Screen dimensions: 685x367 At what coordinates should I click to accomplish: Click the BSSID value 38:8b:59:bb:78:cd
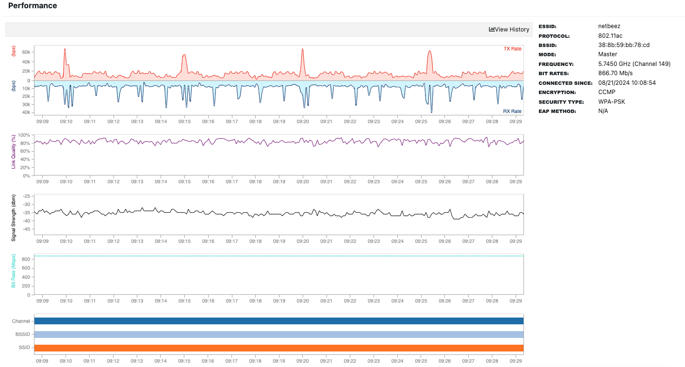pyautogui.click(x=623, y=45)
